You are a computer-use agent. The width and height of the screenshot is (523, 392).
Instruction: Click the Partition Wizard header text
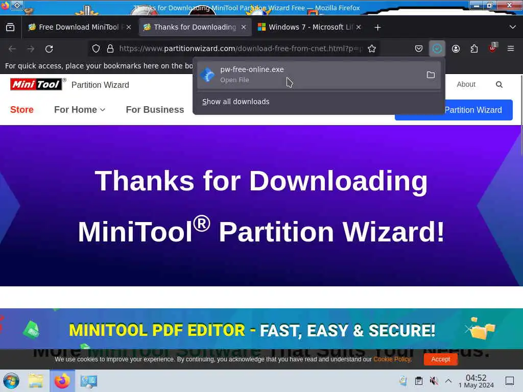tap(100, 85)
